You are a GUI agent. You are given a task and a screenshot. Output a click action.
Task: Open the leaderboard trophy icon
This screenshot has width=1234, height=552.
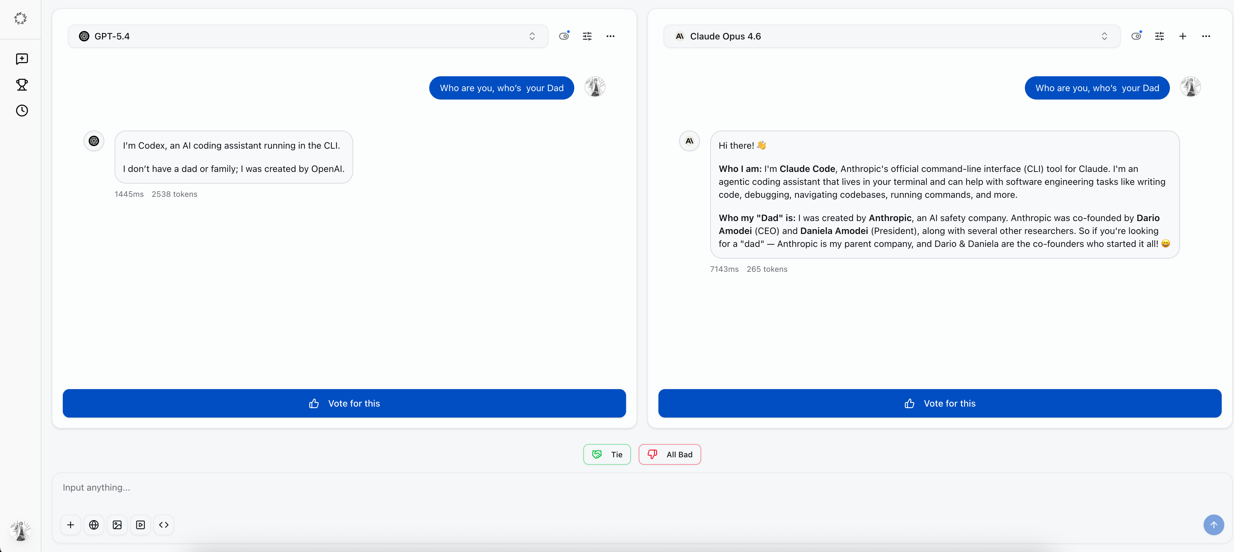[22, 85]
